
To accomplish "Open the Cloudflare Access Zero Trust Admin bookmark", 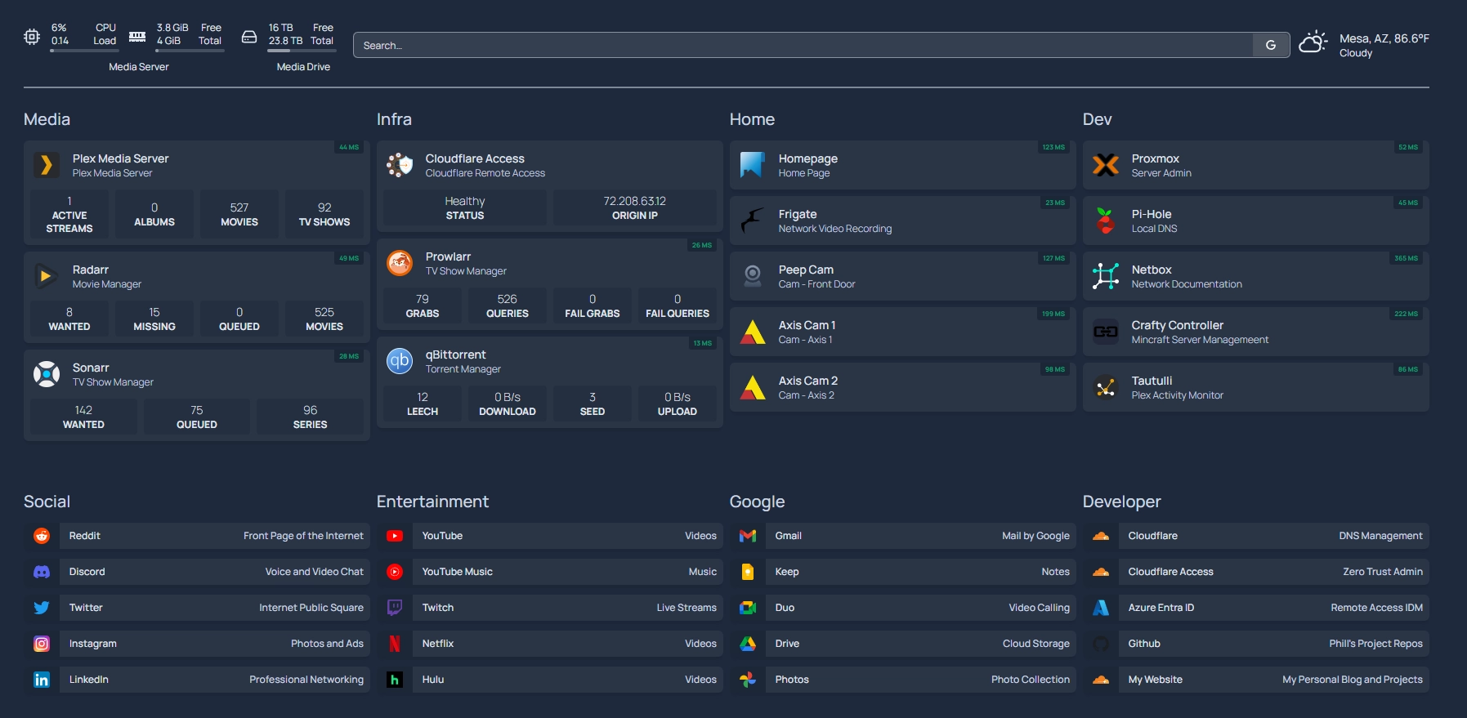I will [1274, 572].
